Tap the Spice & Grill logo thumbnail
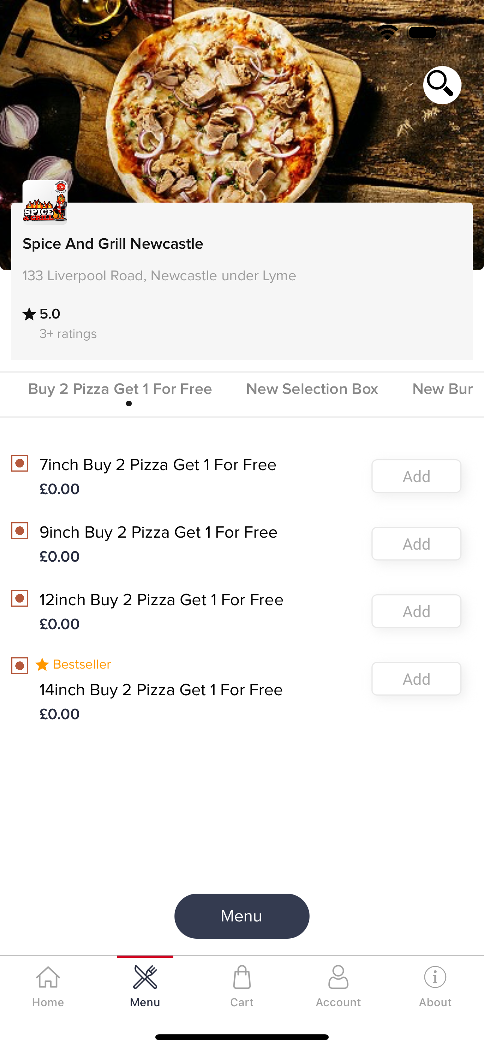Screen dimensions: 484x1049 45,202
